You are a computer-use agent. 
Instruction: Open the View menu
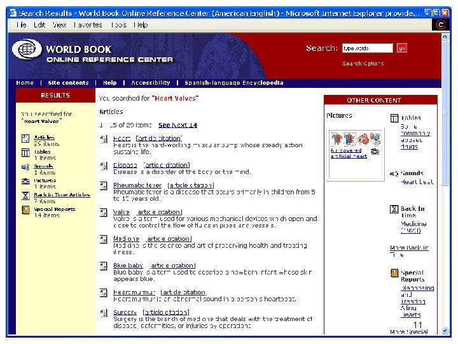pyautogui.click(x=60, y=25)
